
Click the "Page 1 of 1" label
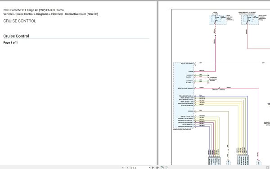(10, 42)
